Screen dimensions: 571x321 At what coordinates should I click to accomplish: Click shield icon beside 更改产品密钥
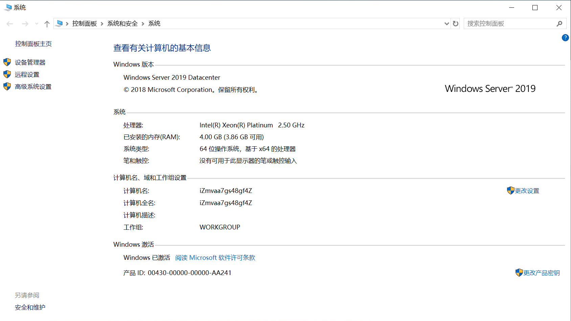tap(519, 273)
